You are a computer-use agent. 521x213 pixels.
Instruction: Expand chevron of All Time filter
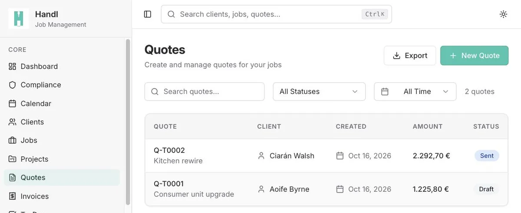445,92
